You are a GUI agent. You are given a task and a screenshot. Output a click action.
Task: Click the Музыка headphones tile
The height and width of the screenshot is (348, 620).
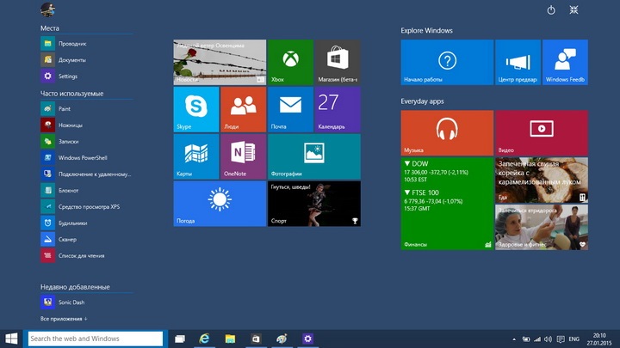click(446, 132)
